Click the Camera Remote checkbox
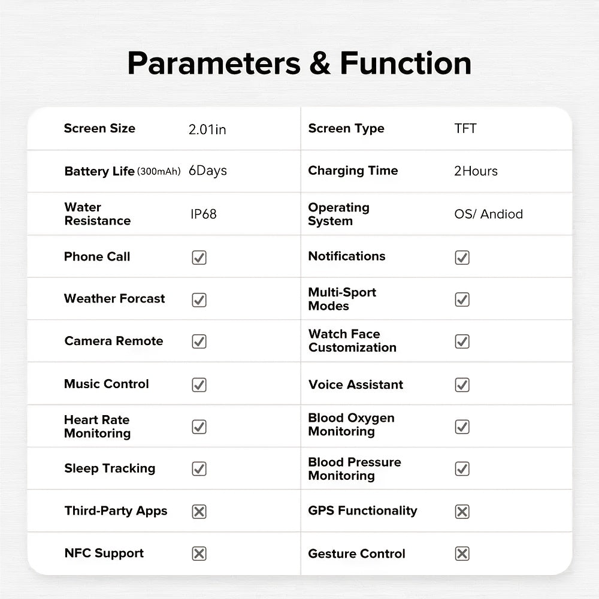This screenshot has width=599, height=599. coord(199,341)
